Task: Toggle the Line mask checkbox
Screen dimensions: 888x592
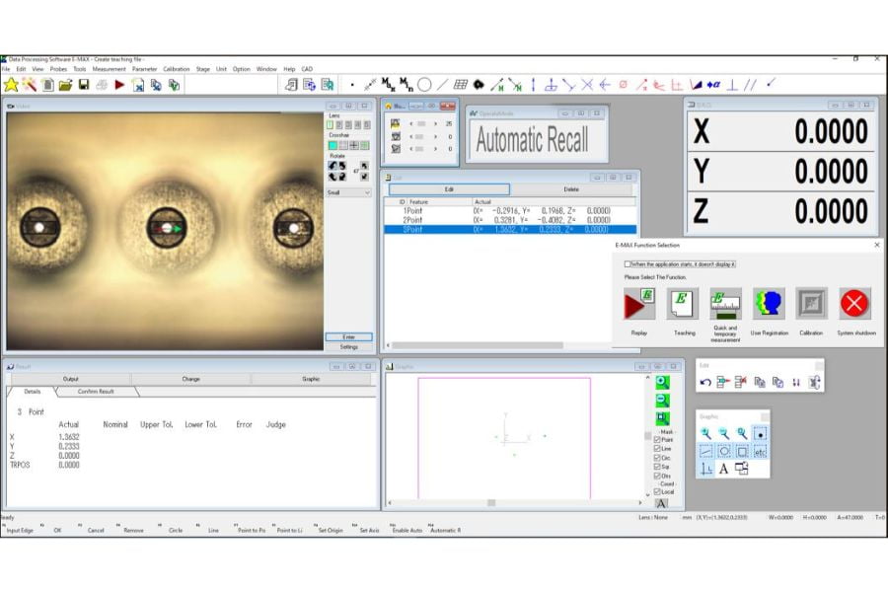Action: coord(658,449)
